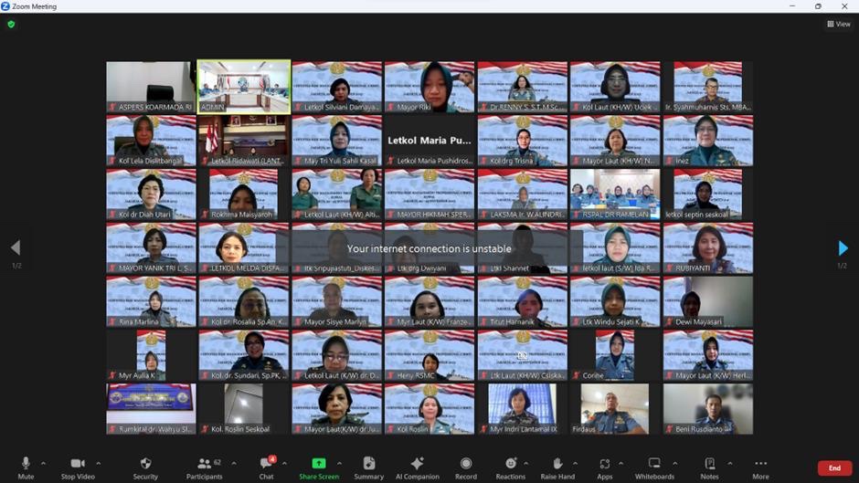Open the Chat panel
The height and width of the screenshot is (483, 859).
266,467
